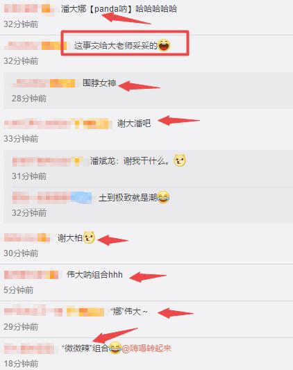The image size is (293, 370).
Task: Click the blue badge beside the 土到极致就是潮 commenter
Action: click(x=81, y=198)
